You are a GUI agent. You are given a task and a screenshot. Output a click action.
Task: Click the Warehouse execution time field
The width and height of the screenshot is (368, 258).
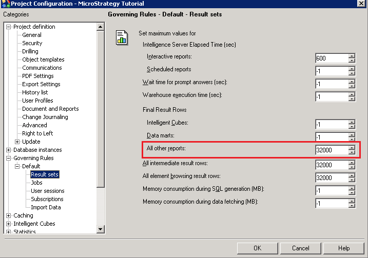coord(331,96)
